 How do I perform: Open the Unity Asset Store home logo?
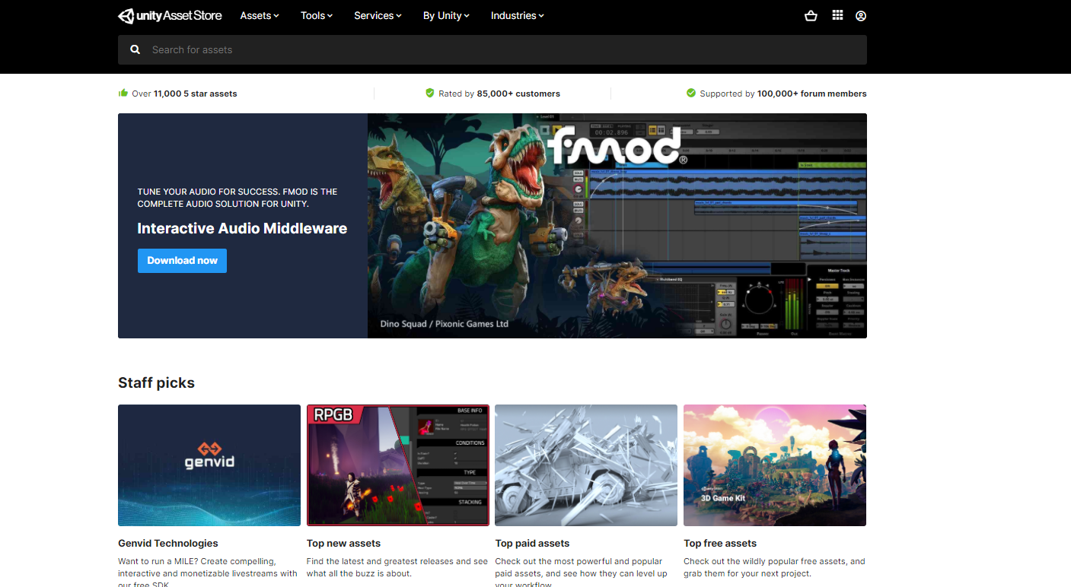point(171,15)
